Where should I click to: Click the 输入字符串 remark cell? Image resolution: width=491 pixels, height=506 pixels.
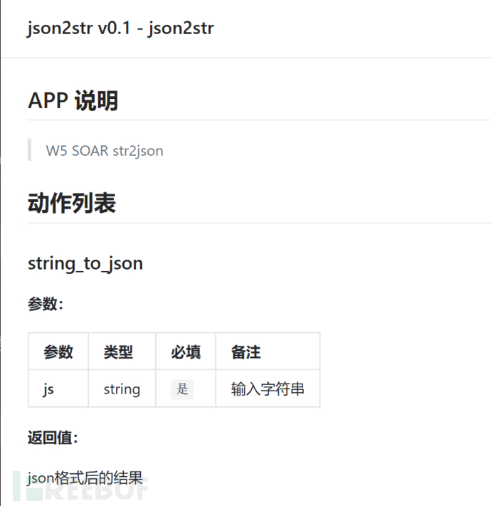tap(268, 389)
